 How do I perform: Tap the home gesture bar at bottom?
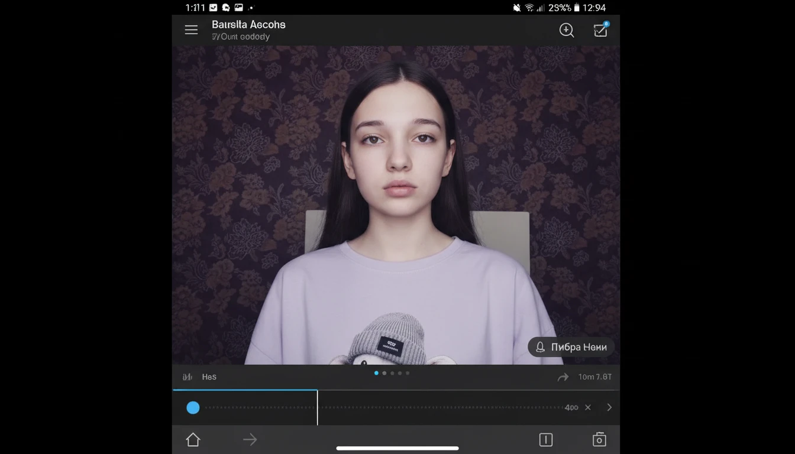point(397,448)
